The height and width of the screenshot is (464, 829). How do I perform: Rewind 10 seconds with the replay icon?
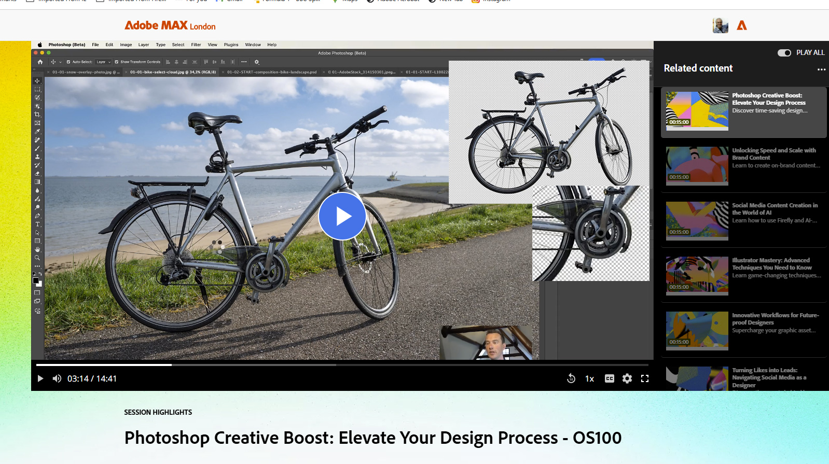click(x=571, y=378)
